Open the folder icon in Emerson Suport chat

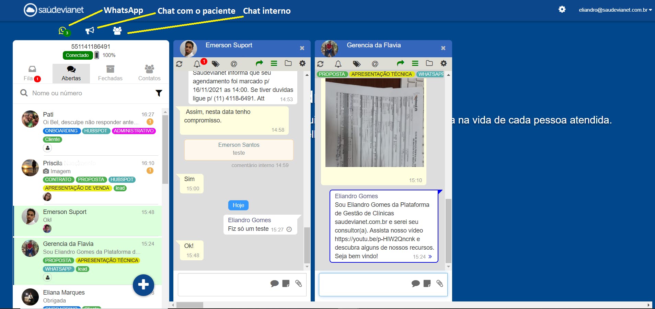click(x=288, y=63)
